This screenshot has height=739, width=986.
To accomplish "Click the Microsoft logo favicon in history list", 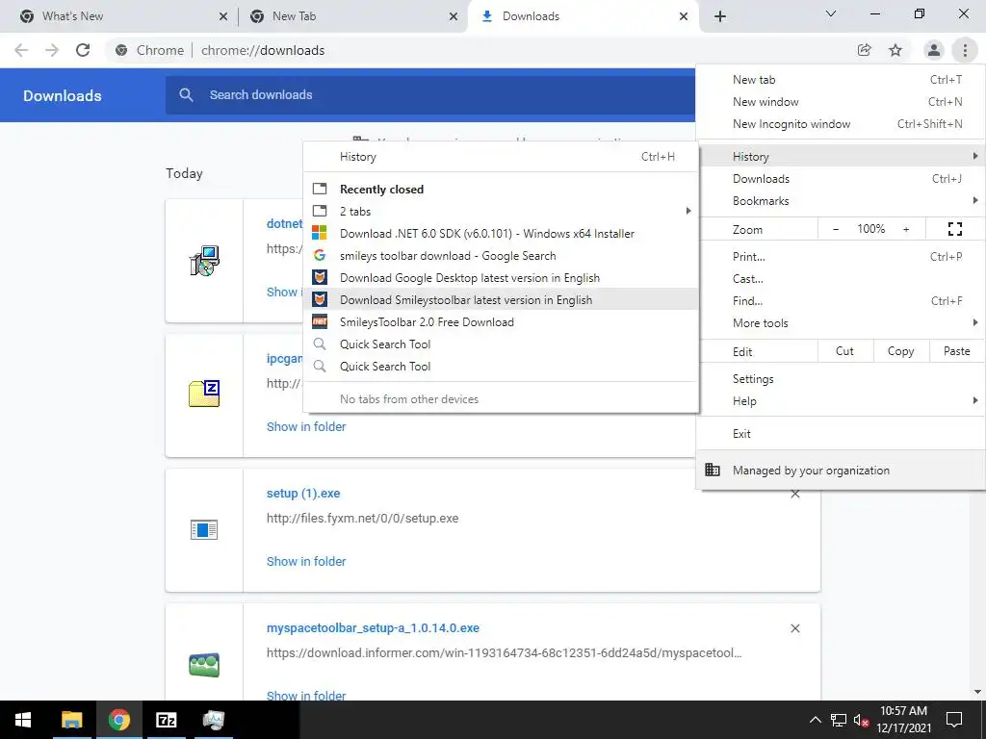I will [x=320, y=233].
